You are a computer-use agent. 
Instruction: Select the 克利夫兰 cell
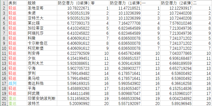[42, 63]
